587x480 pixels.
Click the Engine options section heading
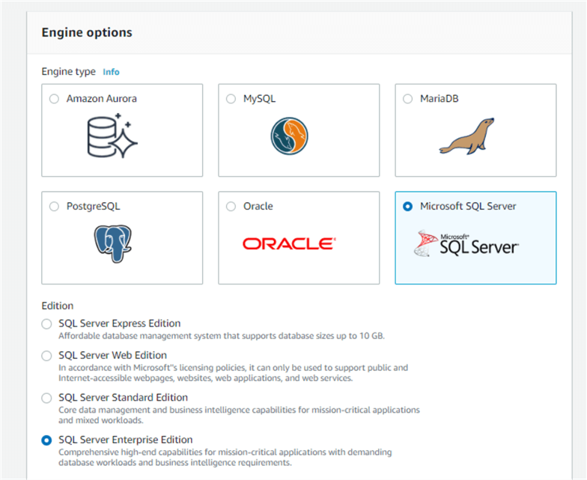point(87,32)
